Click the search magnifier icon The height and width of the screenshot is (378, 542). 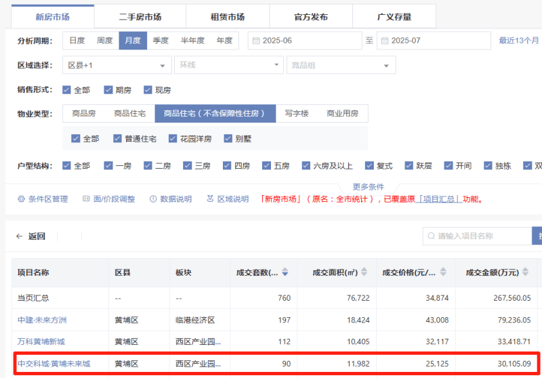click(430, 236)
